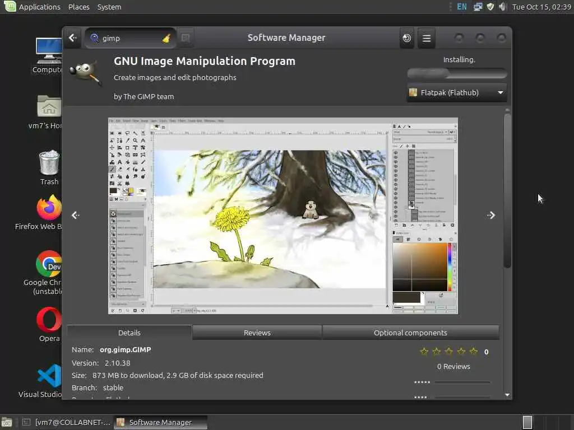The image size is (574, 430).
Task: Open the clock showing Tue Oct 15, 02:39
Action: tap(541, 7)
